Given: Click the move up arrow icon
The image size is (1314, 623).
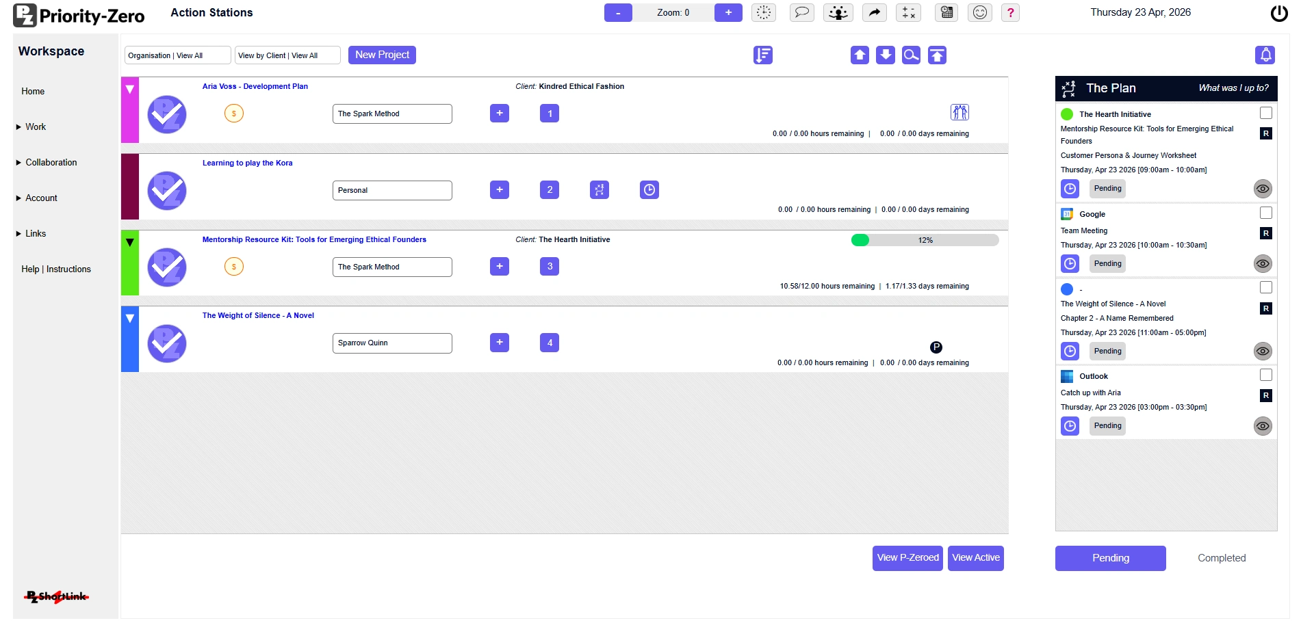Looking at the screenshot, I should tap(860, 55).
